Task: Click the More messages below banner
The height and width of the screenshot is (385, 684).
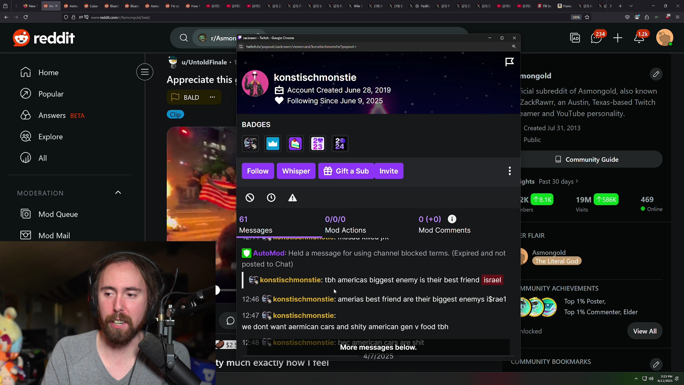Action: 378,347
